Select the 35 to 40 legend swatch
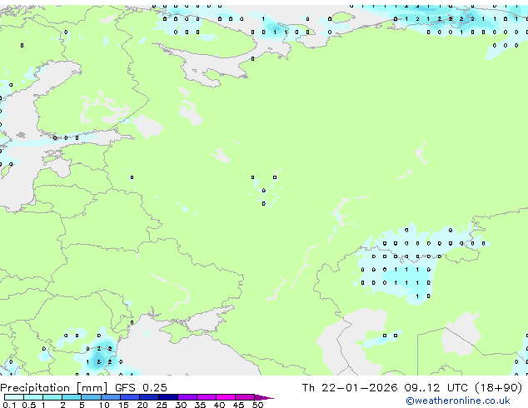 (x=207, y=397)
